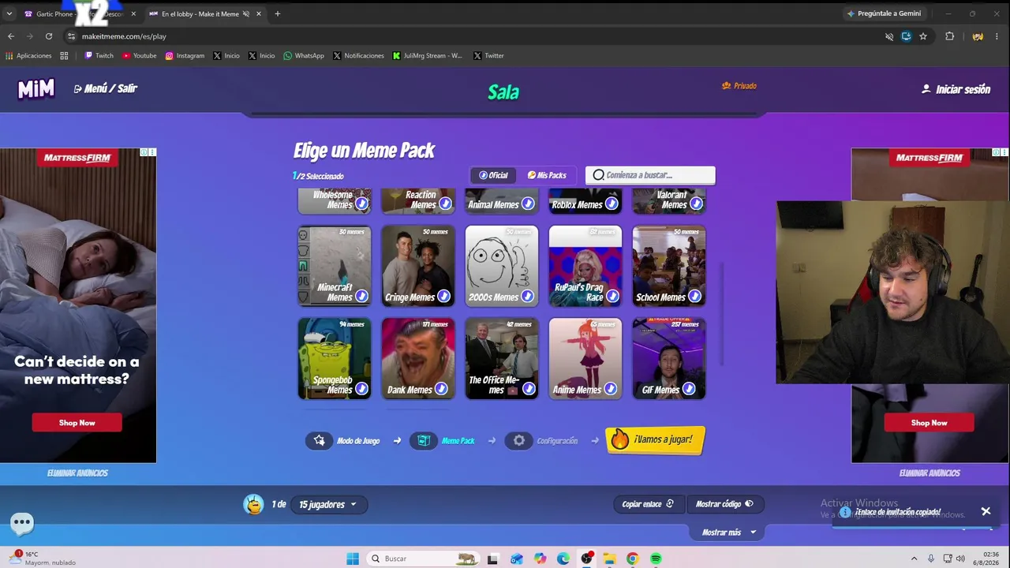Open the WhatsApp bookmark
Viewport: 1010px width, 568px height.
click(x=304, y=56)
